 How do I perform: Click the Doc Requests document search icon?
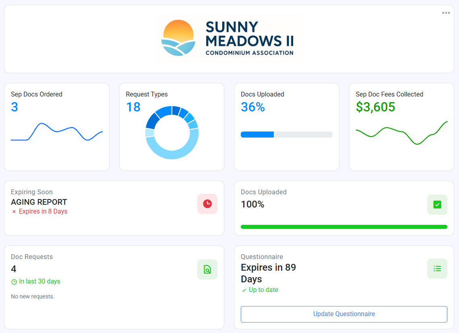pos(207,269)
